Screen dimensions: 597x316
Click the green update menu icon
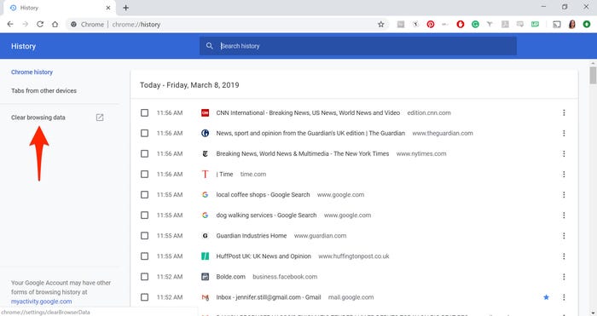587,25
